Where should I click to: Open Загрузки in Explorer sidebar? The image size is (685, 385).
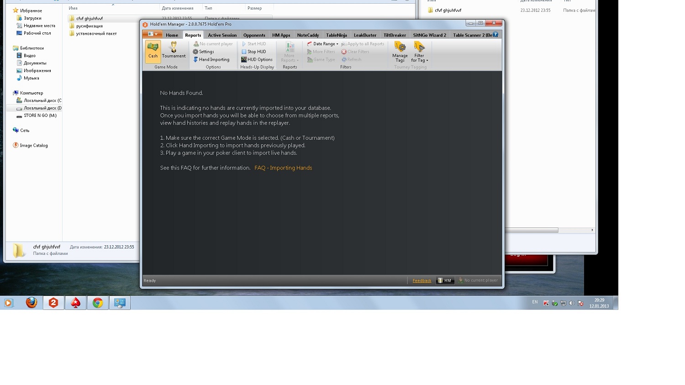pos(32,18)
